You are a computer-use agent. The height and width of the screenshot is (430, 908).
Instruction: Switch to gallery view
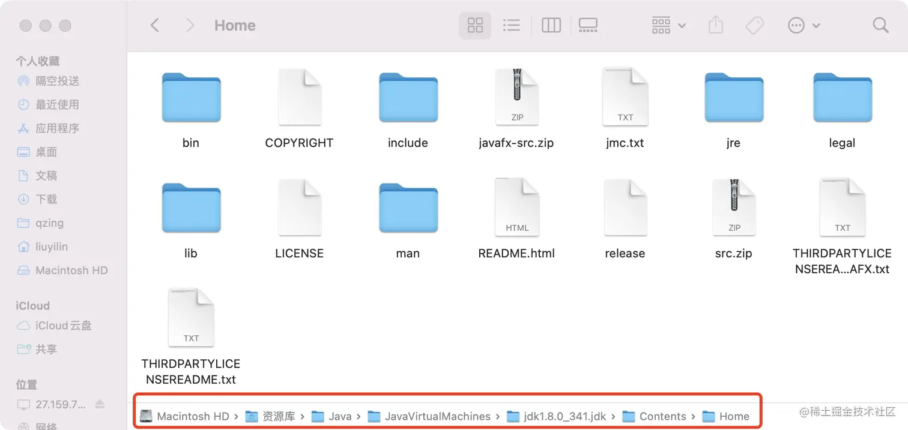tap(588, 25)
